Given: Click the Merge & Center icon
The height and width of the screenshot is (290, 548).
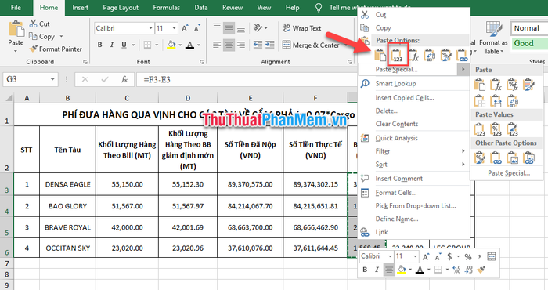Looking at the screenshot, I should point(287,45).
